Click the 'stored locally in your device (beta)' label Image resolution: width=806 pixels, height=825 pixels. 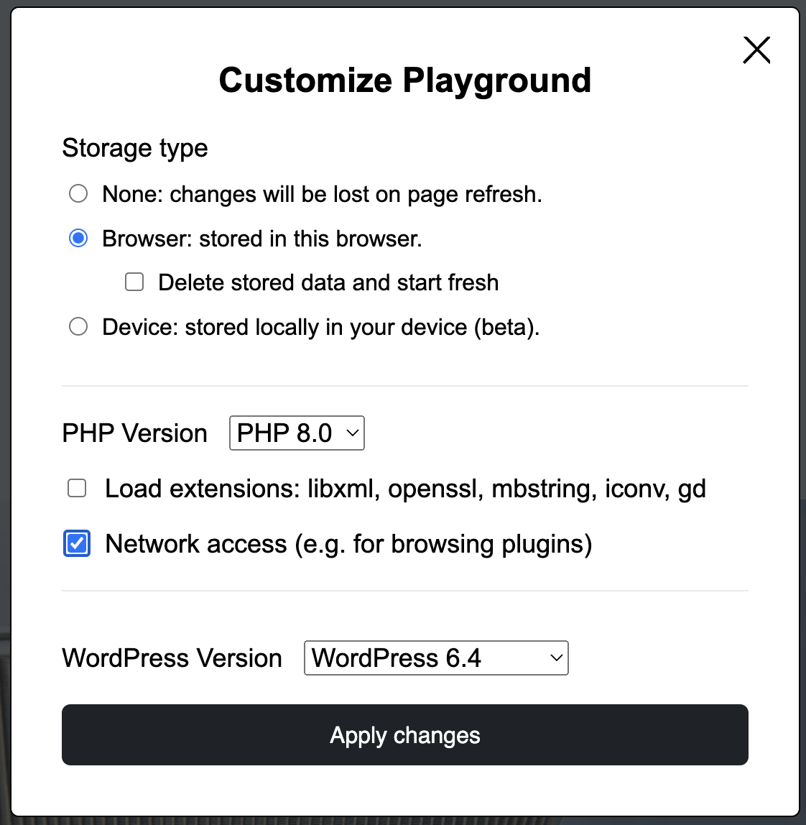(x=363, y=327)
